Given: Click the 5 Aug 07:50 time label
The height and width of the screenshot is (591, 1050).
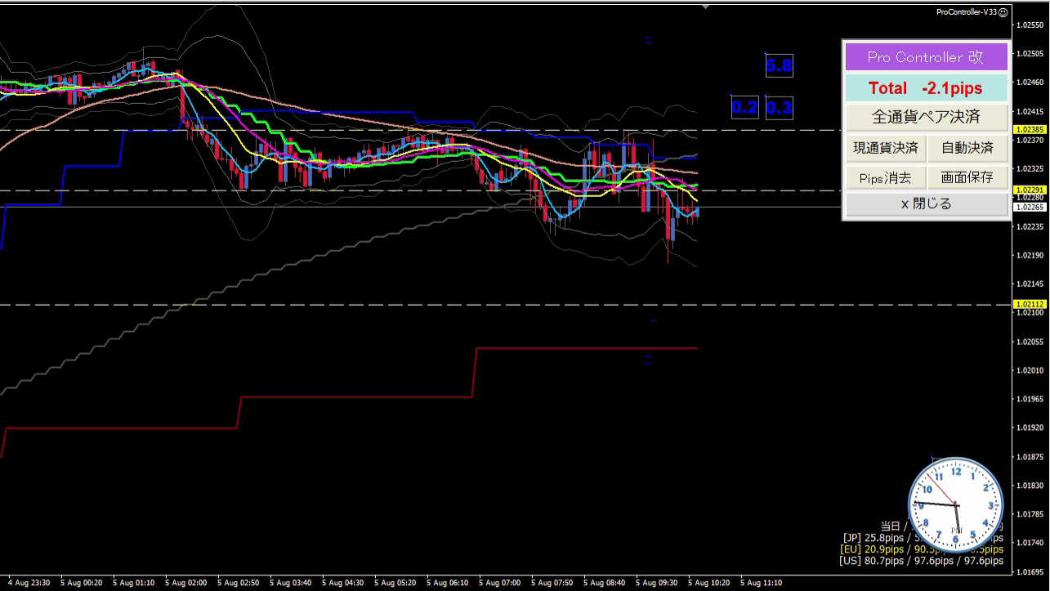Looking at the screenshot, I should [x=552, y=584].
